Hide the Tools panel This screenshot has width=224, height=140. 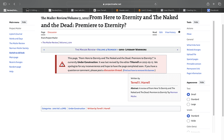tap(196, 22)
